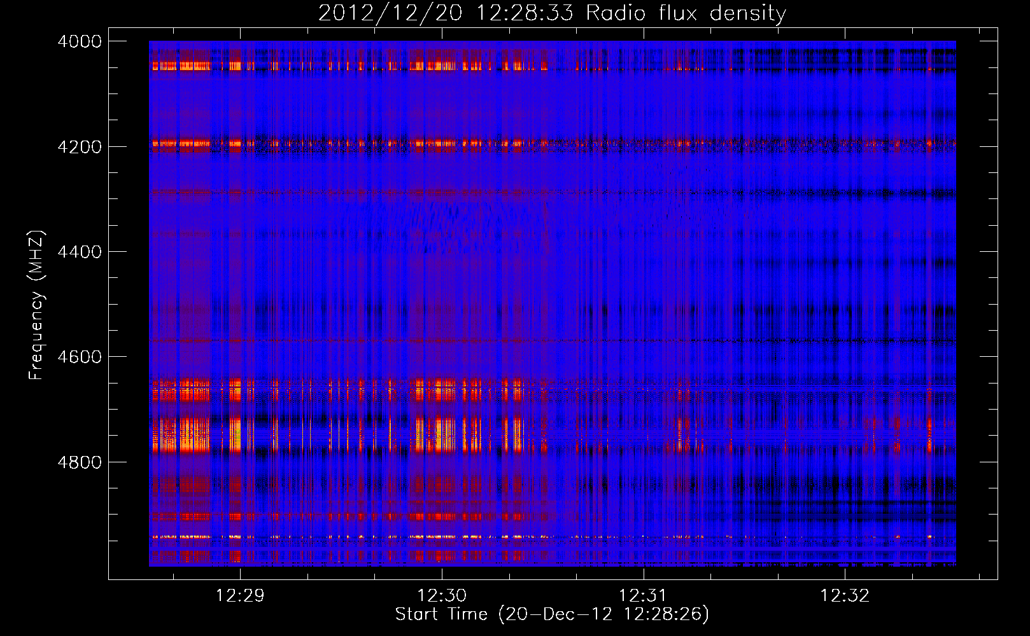Select the 4600 frequency tick label
Screen dimensions: 1030x636
tap(80, 357)
